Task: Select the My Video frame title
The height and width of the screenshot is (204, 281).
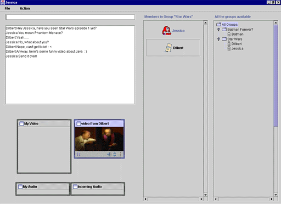Action: (x=31, y=123)
